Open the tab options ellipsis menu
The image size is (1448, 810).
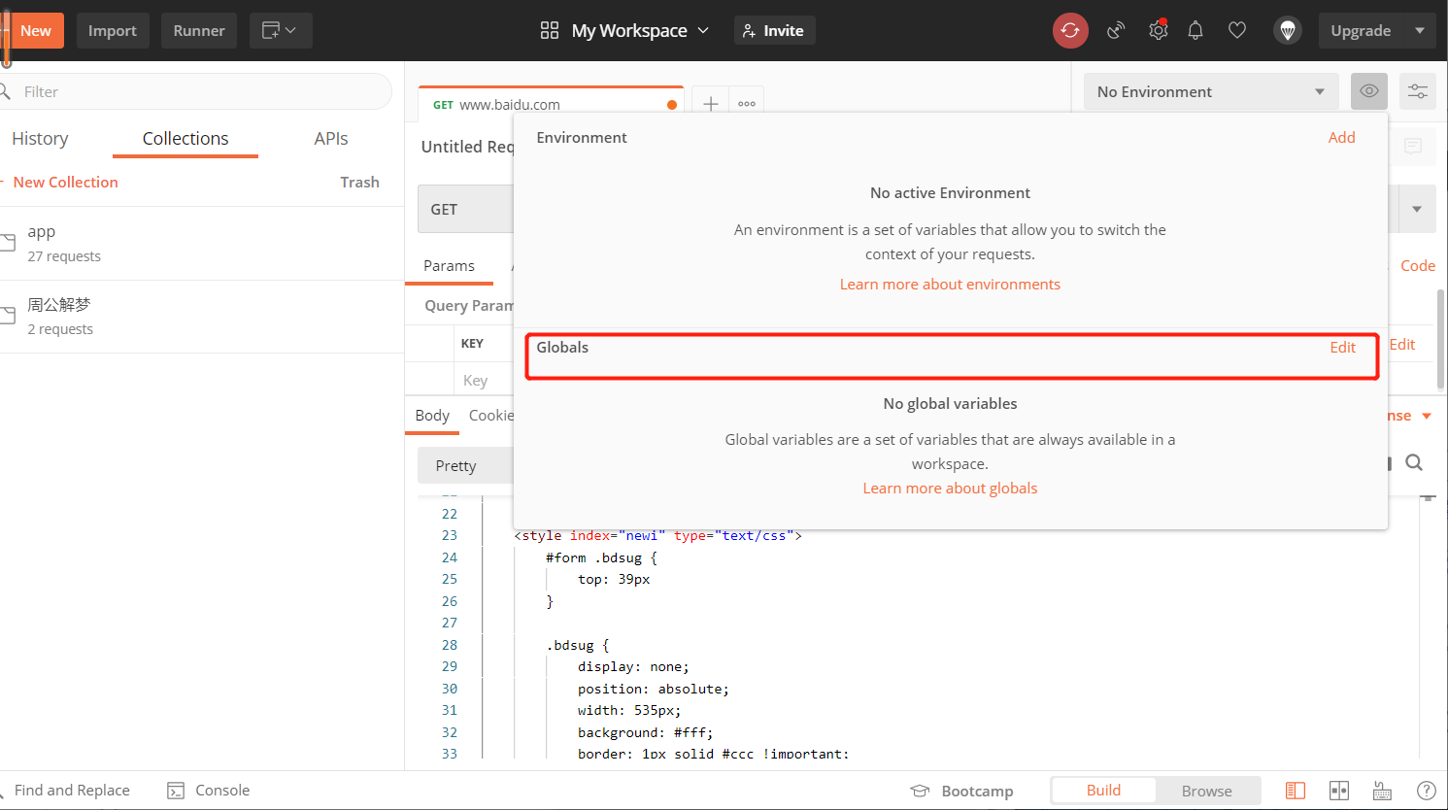point(747,103)
